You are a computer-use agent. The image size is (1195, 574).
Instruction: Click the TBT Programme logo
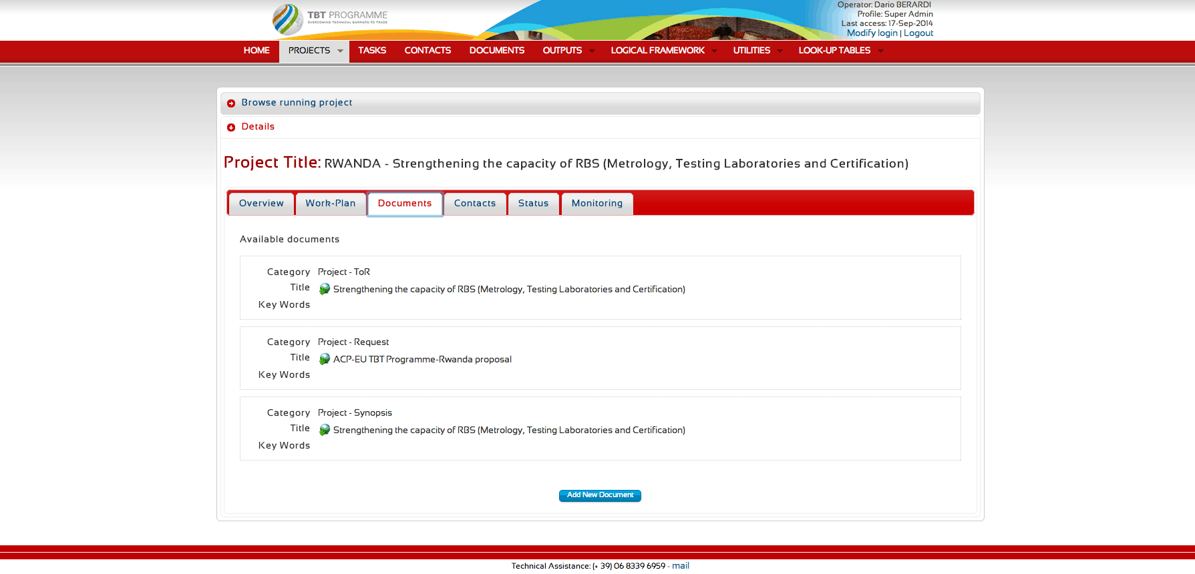tap(330, 19)
